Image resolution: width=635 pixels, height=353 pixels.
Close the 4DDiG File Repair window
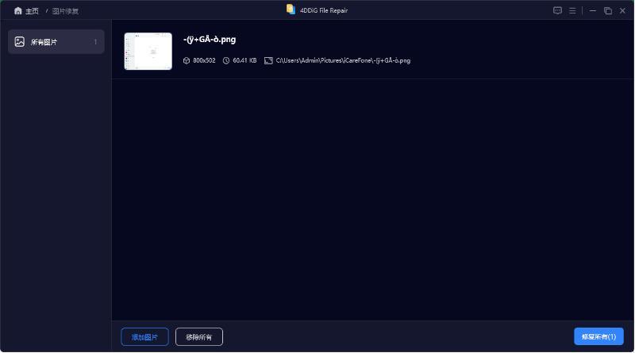coord(622,11)
